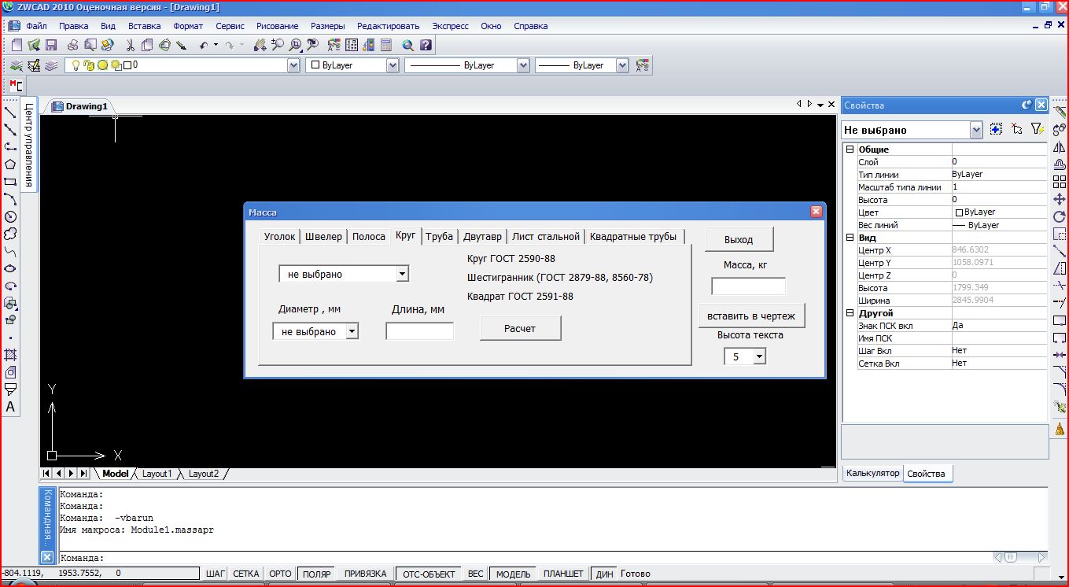
Task: Select the Arc drawing tool
Action: pos(10,199)
